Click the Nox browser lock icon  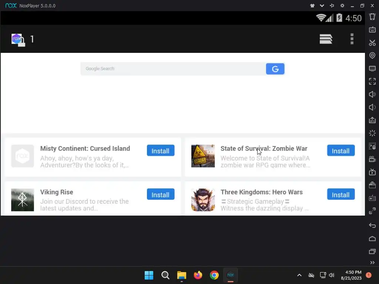(18, 40)
